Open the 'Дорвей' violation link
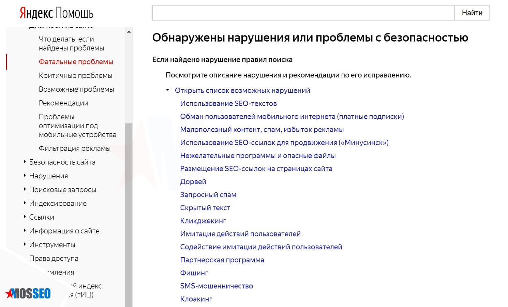The height and width of the screenshot is (307, 508). (193, 182)
